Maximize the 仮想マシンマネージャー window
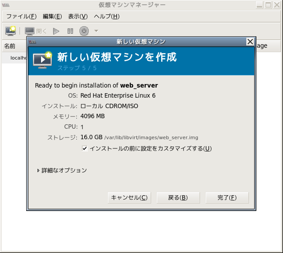This screenshot has width=283, height=253. tap(268, 5)
